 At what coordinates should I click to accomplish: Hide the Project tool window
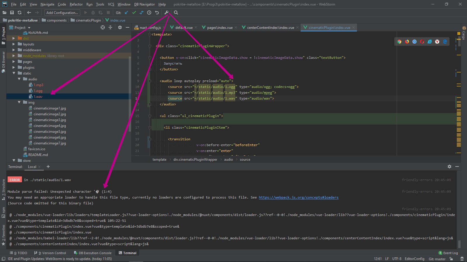(128, 27)
